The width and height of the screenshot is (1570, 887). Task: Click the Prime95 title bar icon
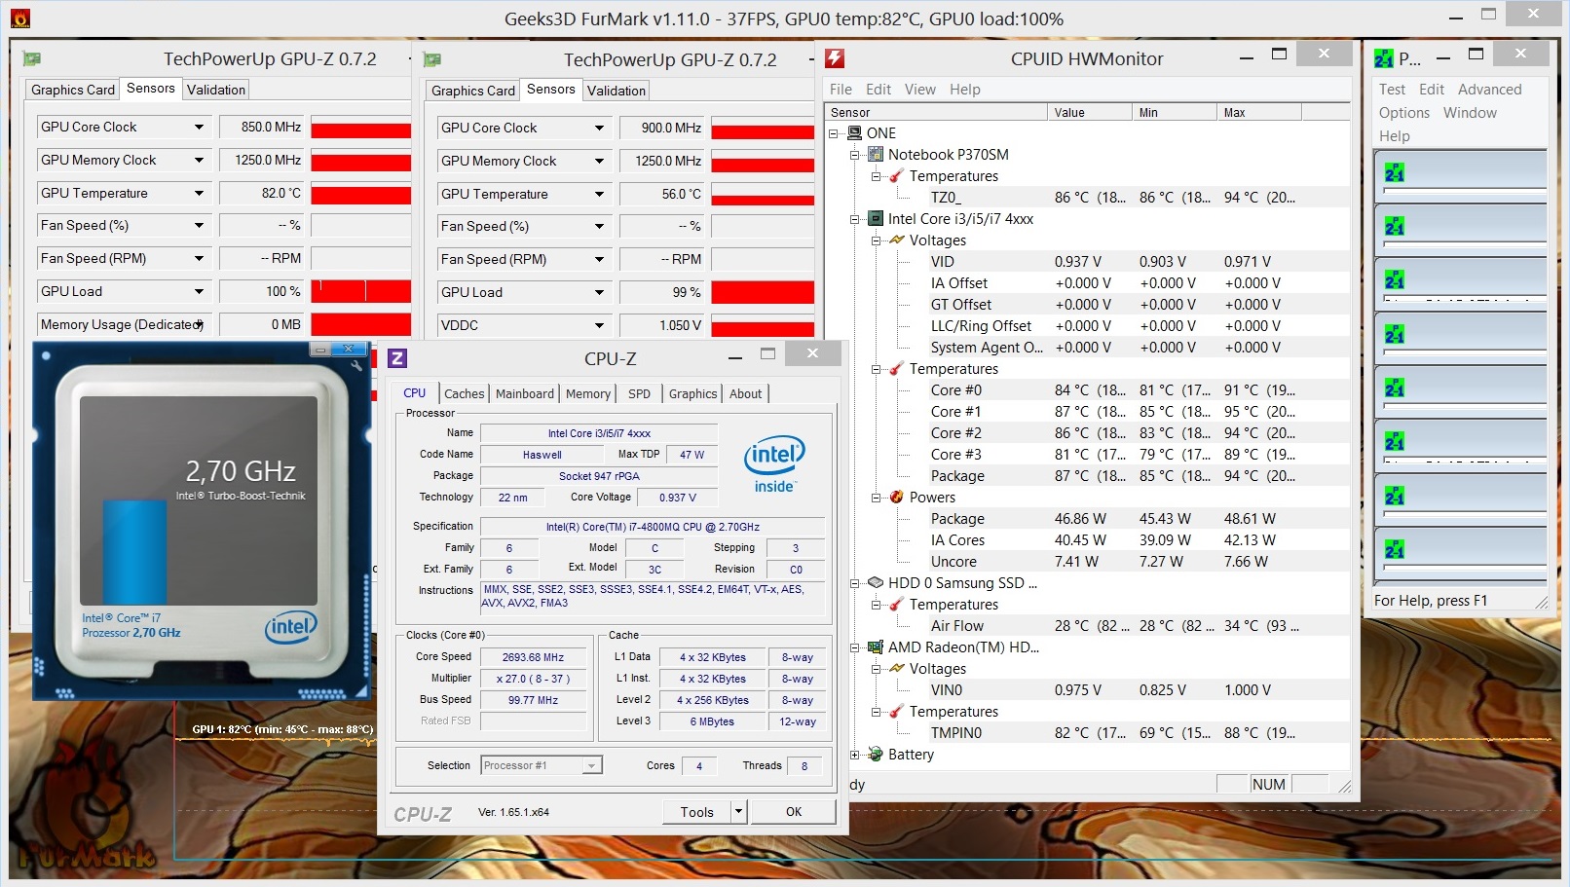click(x=1384, y=59)
